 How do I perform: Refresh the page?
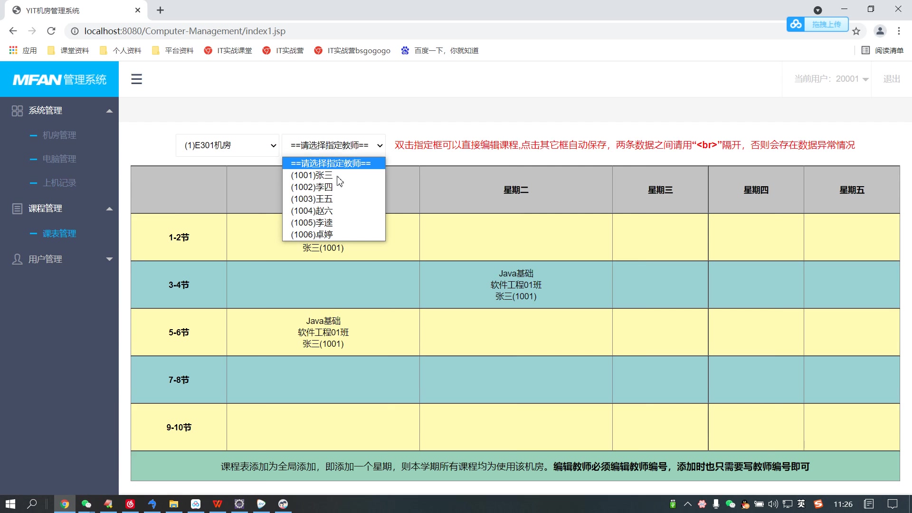coord(51,31)
